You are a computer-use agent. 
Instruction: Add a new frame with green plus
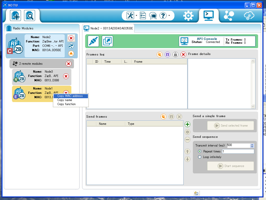[187, 124]
